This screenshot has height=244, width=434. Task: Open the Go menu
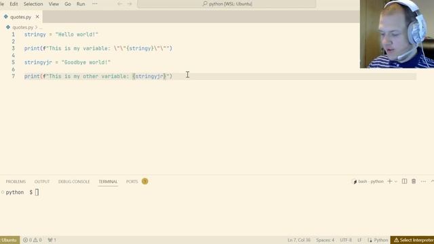tap(68, 4)
